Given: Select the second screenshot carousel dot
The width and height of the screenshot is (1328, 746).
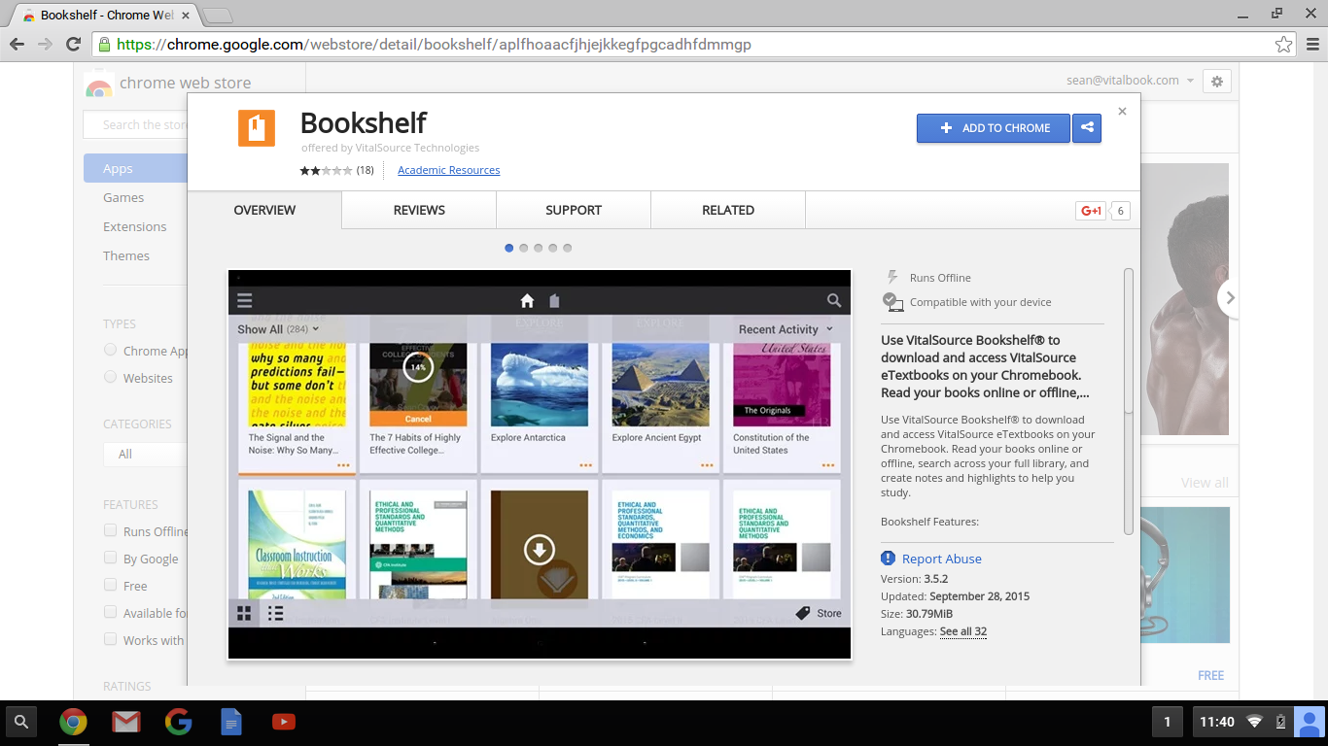Looking at the screenshot, I should pos(524,248).
